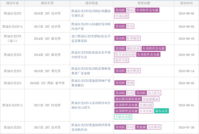Open complaint link 凯迪拉克XTS发动机活塞断裂要求厂家索赔

91,71
